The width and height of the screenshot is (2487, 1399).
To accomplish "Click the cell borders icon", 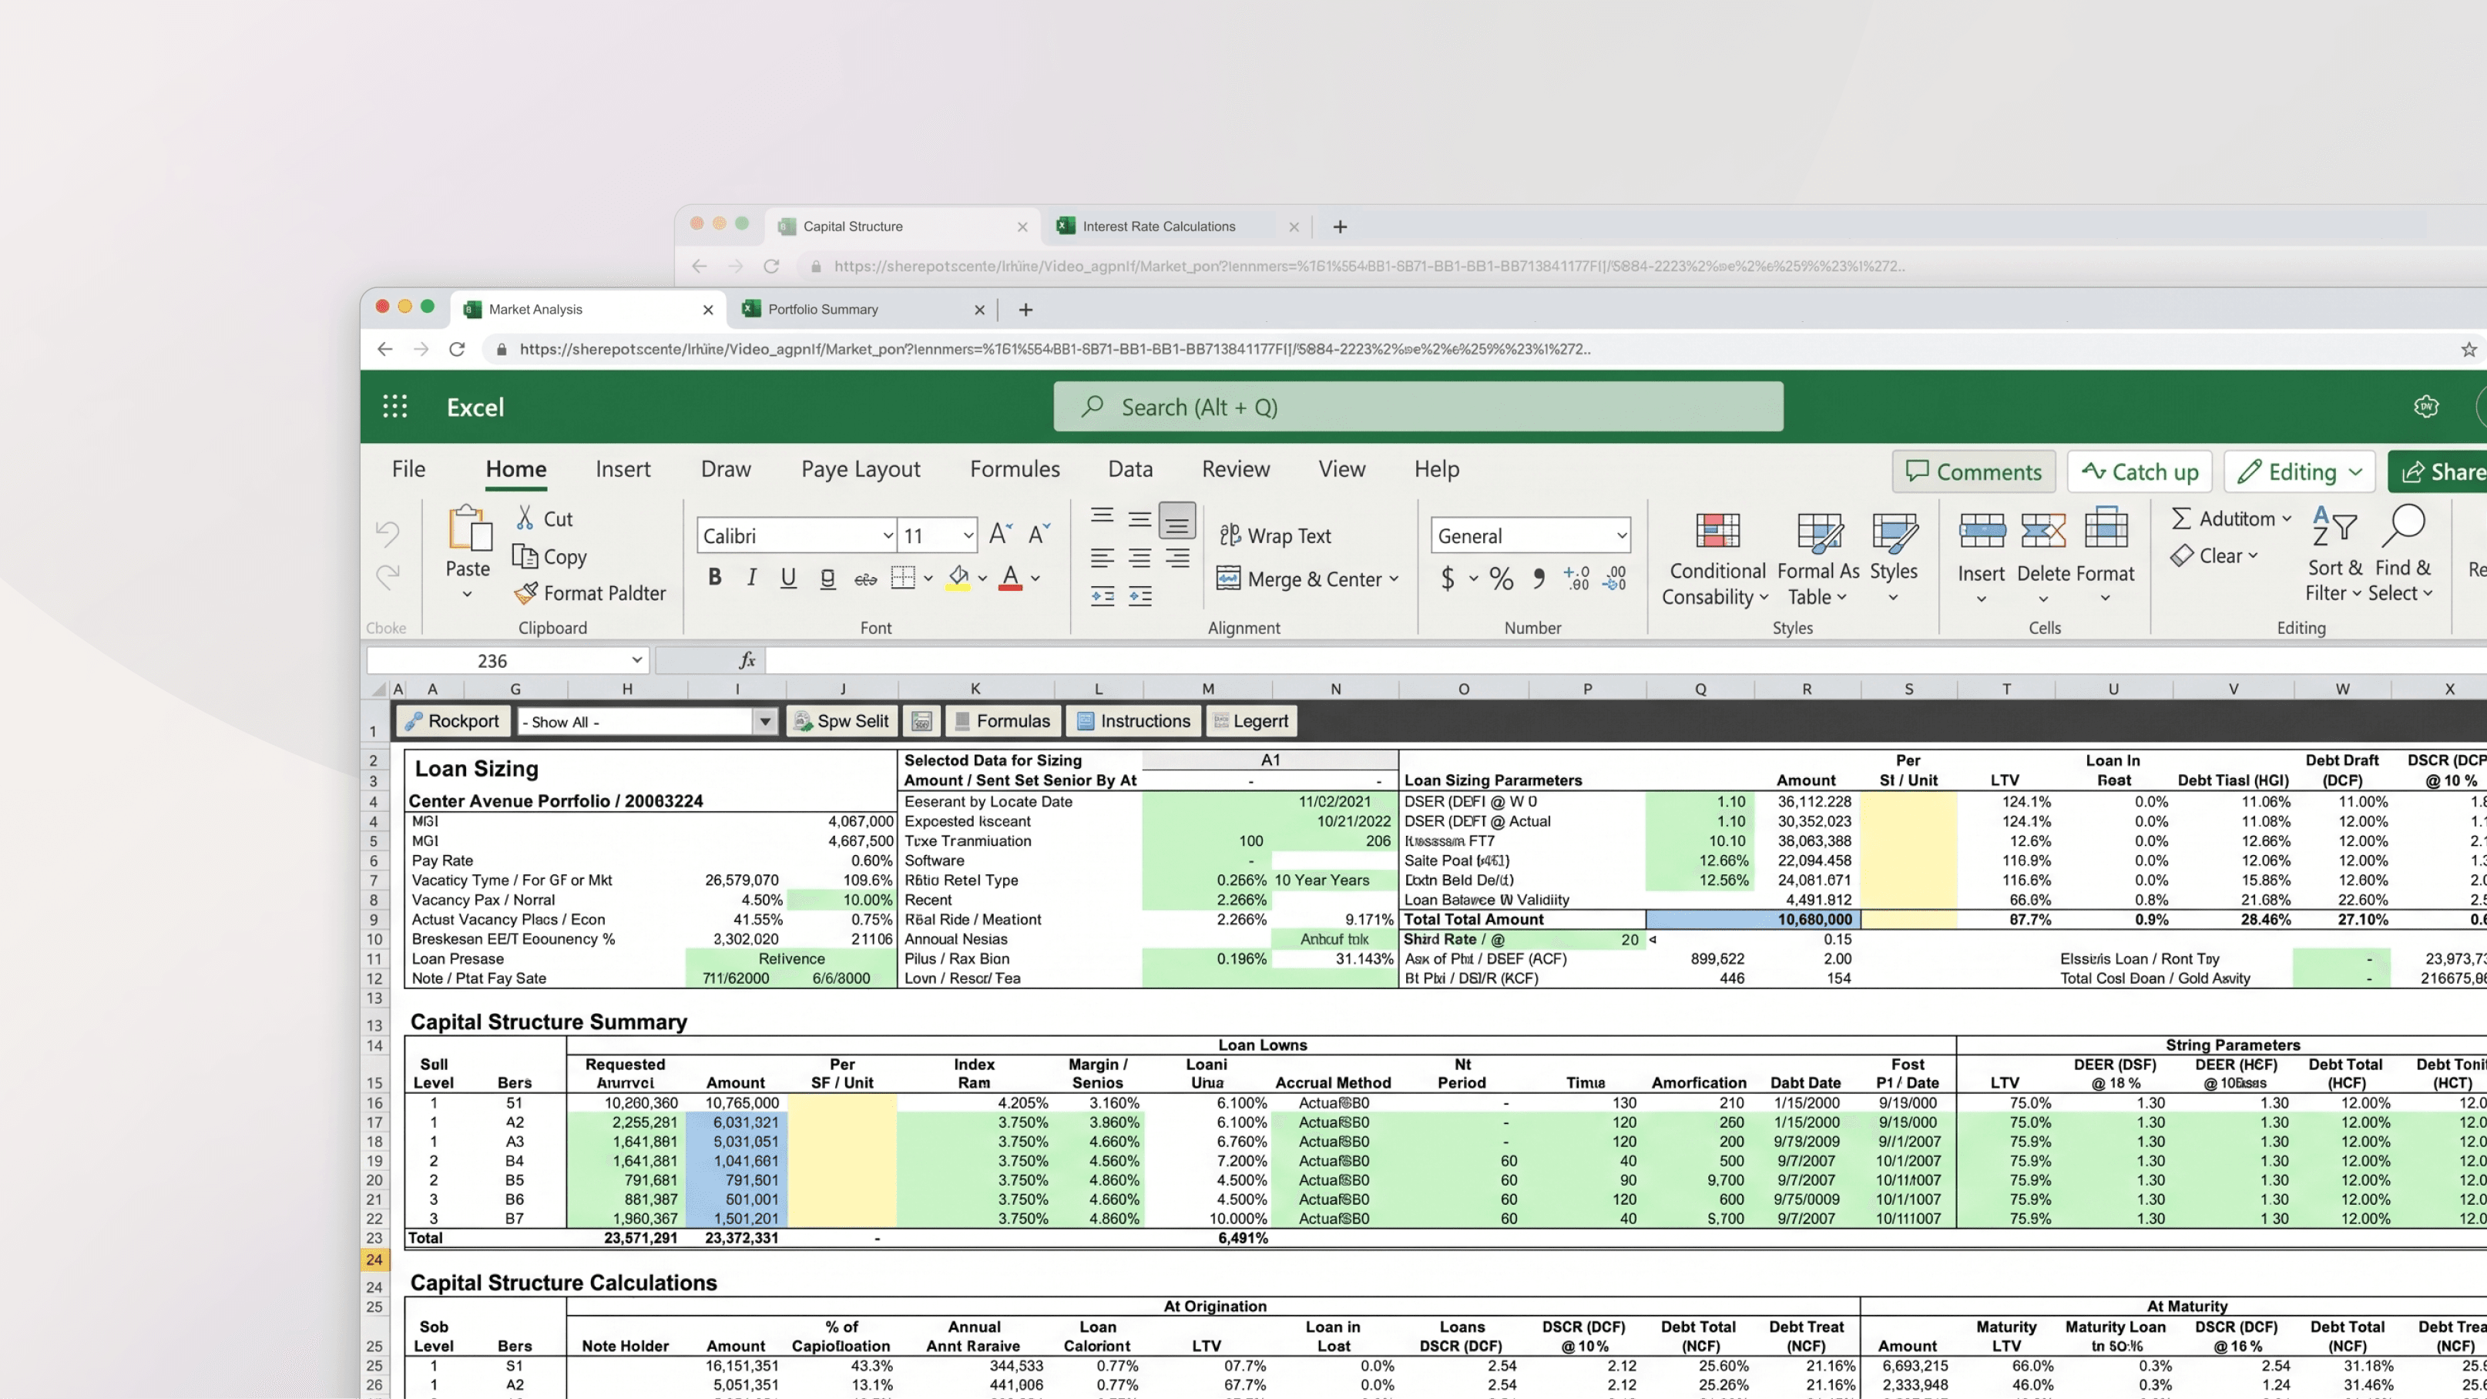I will click(903, 577).
